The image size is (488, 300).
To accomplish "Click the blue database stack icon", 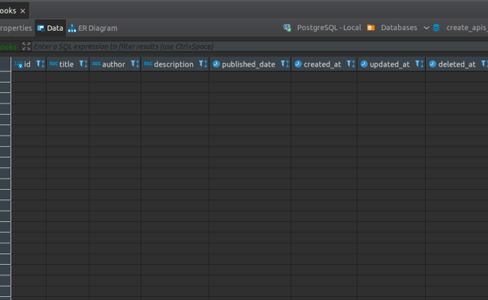I will 436,28.
